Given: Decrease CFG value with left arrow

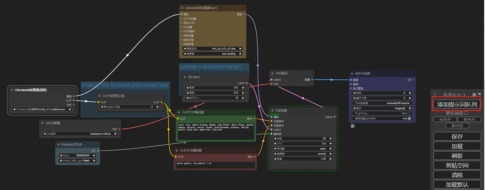Looking at the screenshot, I should point(275,144).
